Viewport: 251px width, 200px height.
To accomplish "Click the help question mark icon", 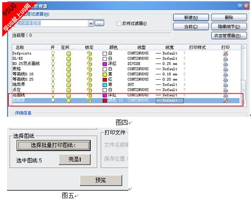I will click(x=240, y=6).
